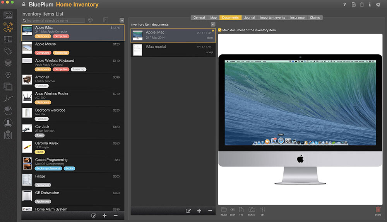Viewport: 387px width, 222px height.
Task: Click the Sport tag on Carolina Kayak
Action: click(40, 152)
